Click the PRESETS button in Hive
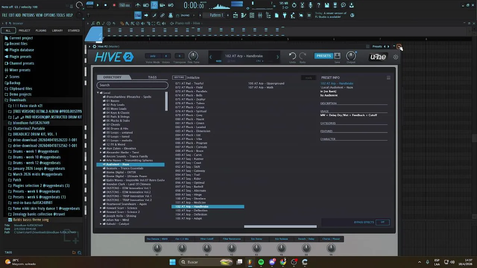The width and height of the screenshot is (477, 268). [323, 56]
